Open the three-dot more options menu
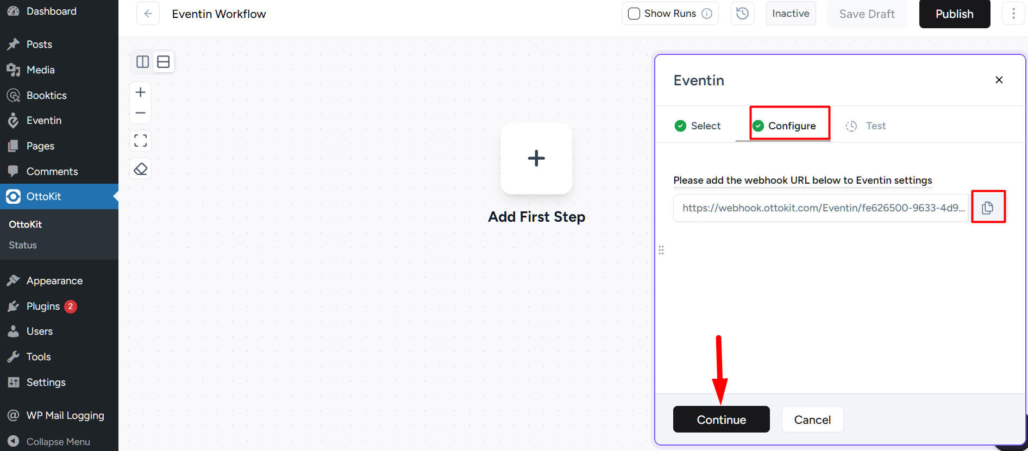1028x451 pixels. coord(1013,14)
